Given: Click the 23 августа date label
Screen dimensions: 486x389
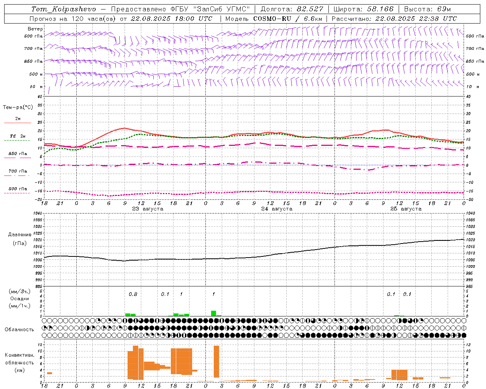Looking at the screenshot, I should tap(148, 209).
